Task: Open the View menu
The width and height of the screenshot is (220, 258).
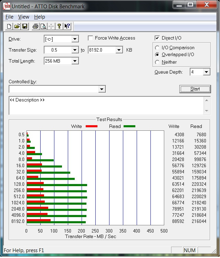Action: click(x=24, y=17)
